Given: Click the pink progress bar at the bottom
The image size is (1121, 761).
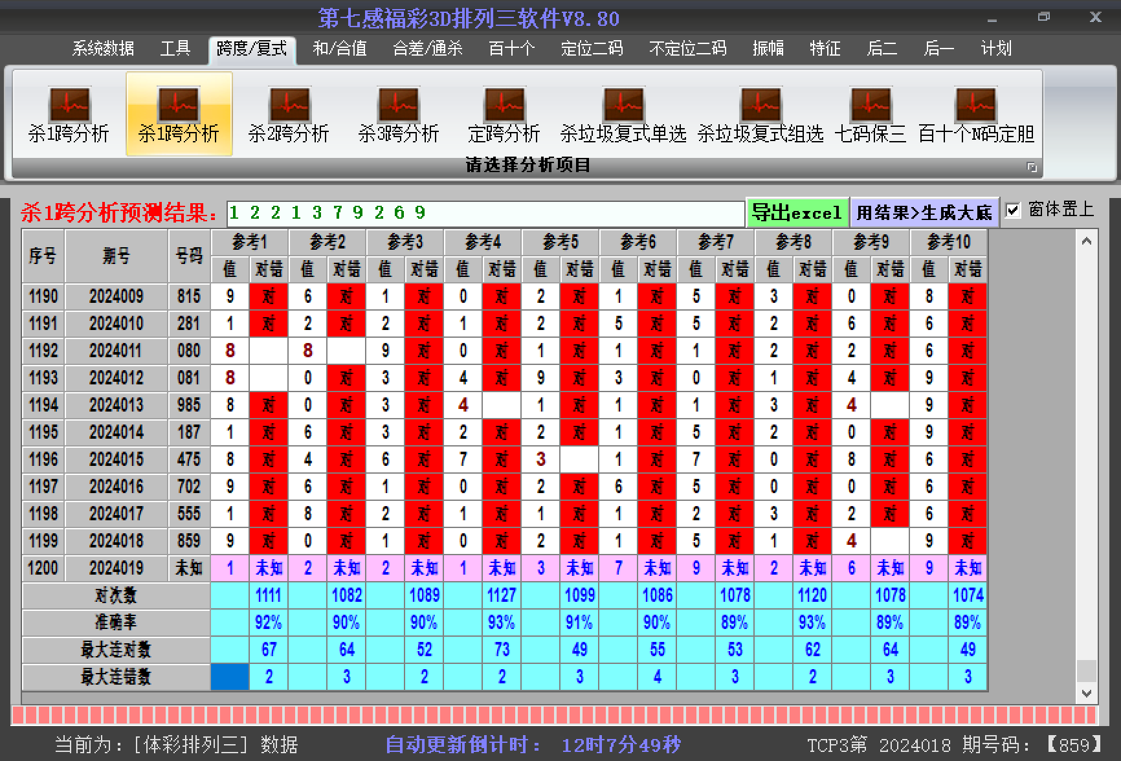Looking at the screenshot, I should (x=554, y=715).
